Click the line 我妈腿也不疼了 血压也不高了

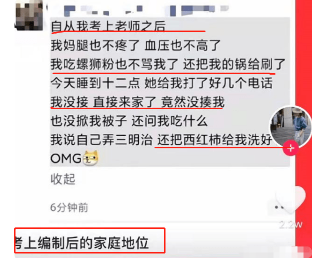coord(135,45)
